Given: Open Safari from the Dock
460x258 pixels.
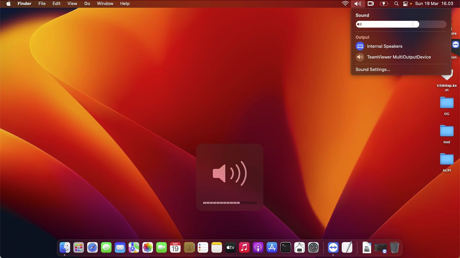Looking at the screenshot, I should click(92, 248).
